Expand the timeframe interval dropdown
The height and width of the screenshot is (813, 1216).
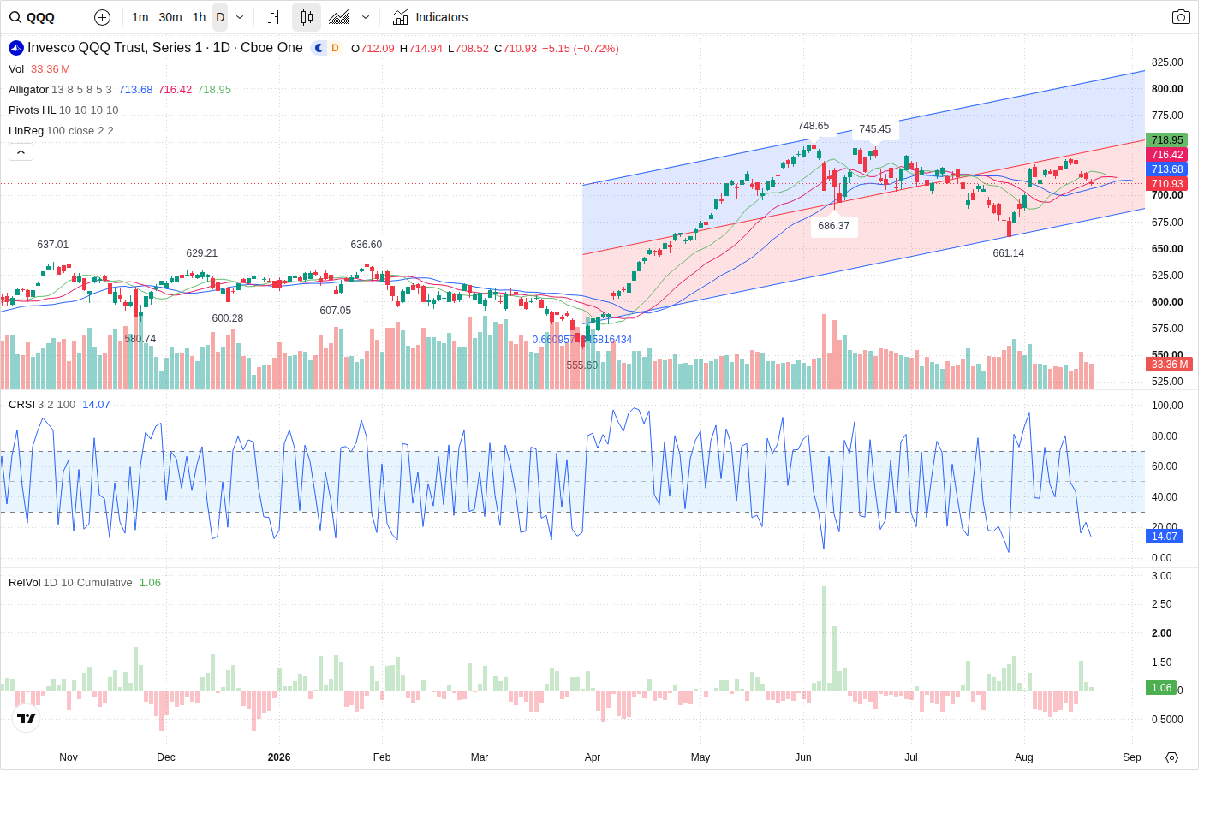(240, 17)
